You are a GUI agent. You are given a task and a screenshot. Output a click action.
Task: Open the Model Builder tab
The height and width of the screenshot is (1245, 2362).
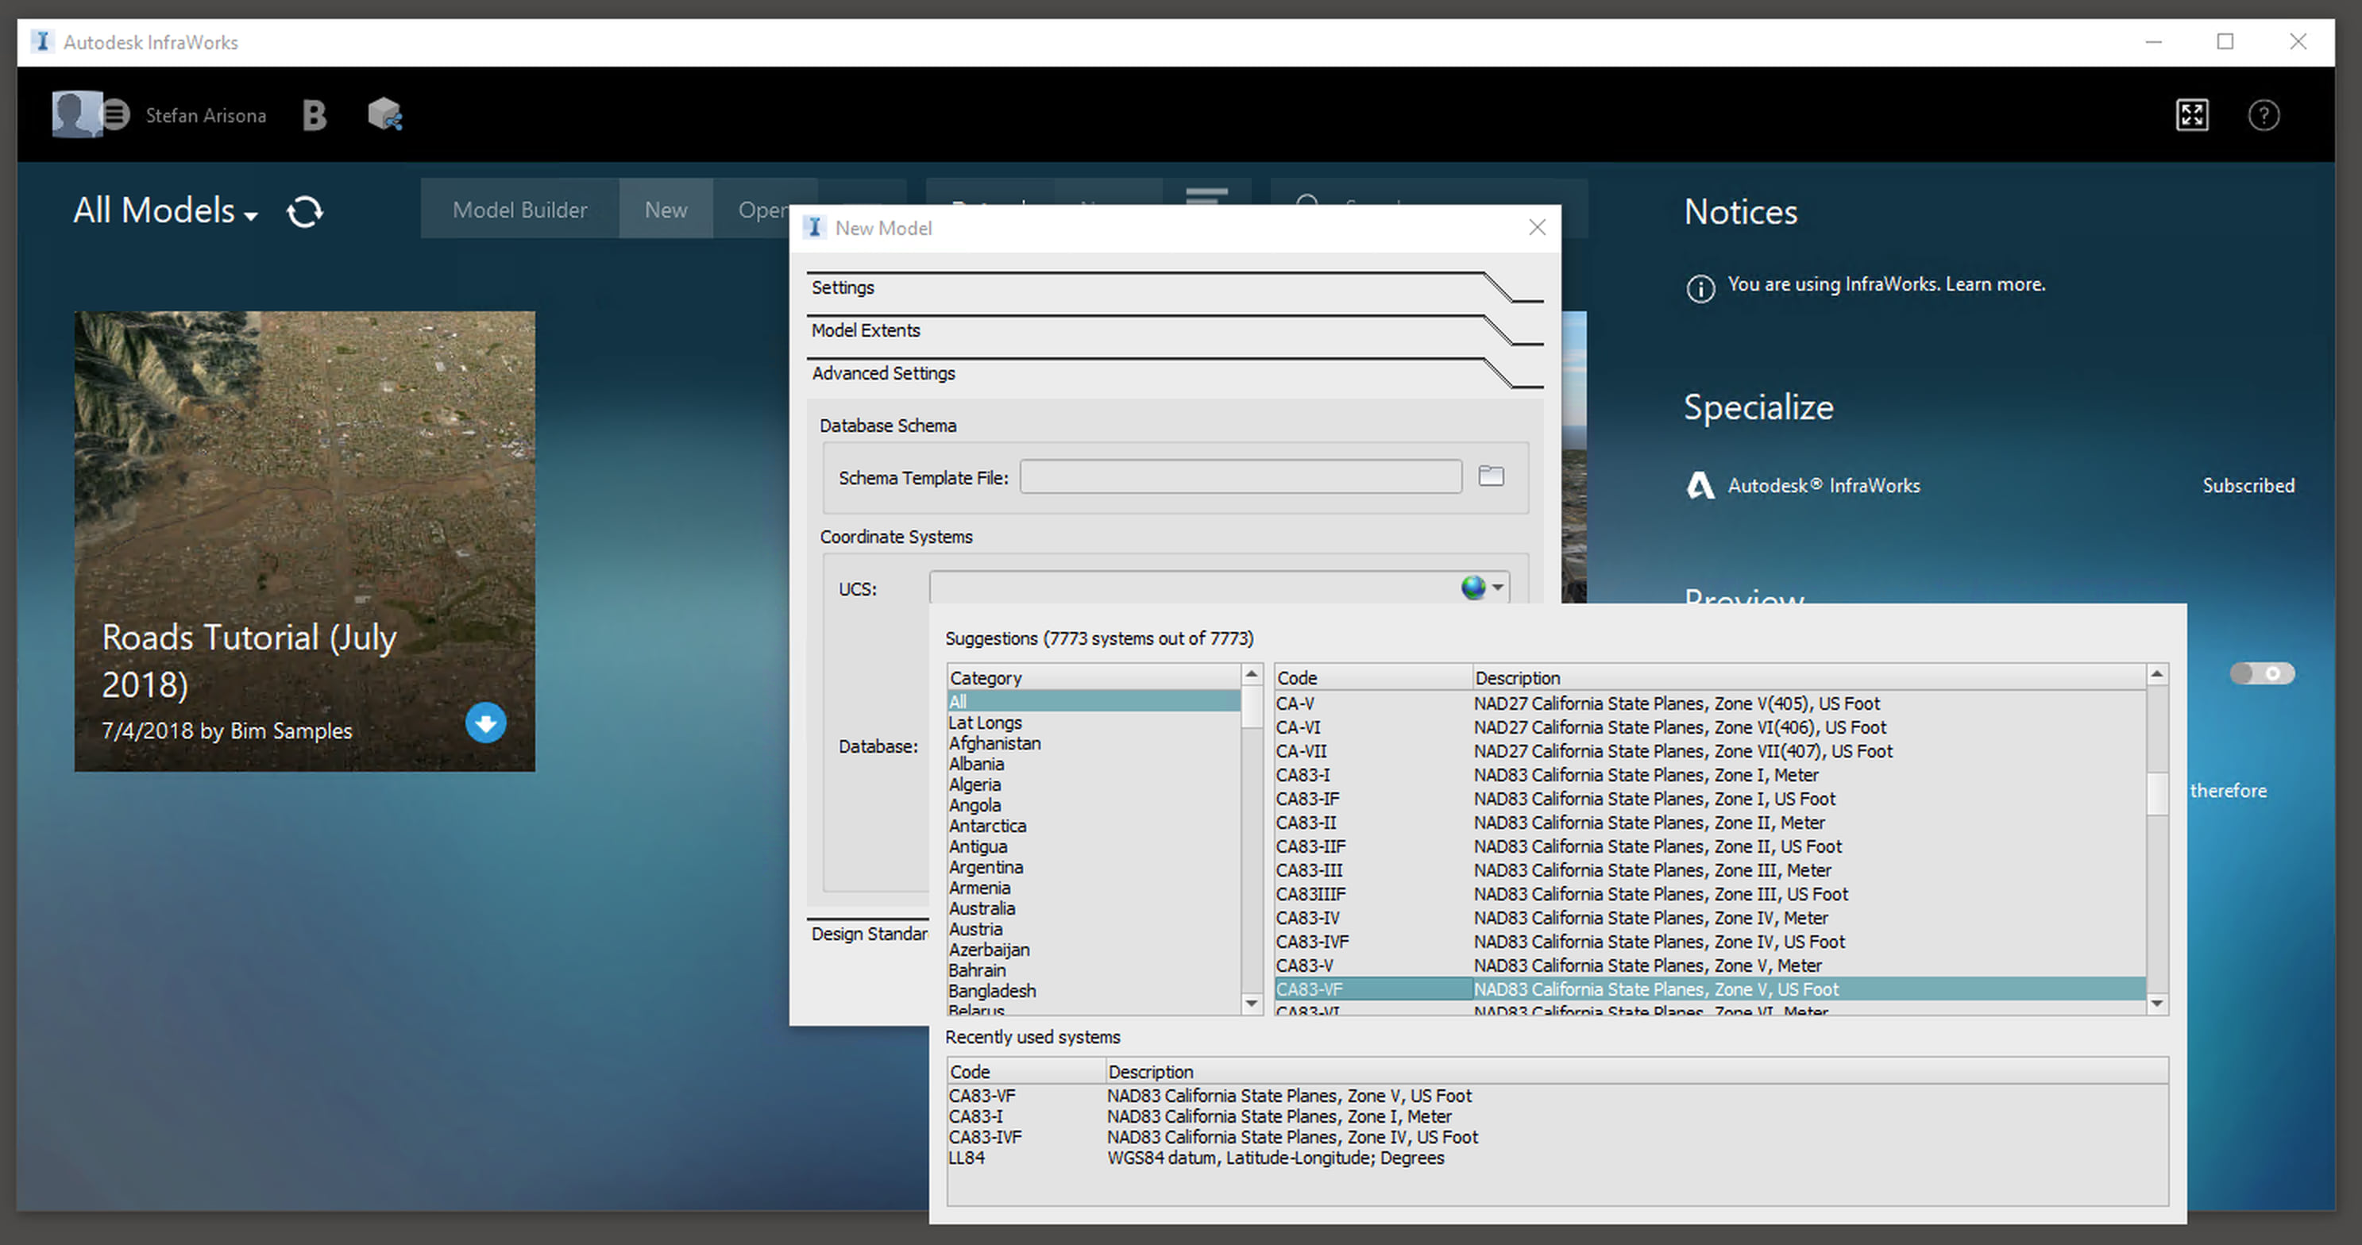coord(520,210)
